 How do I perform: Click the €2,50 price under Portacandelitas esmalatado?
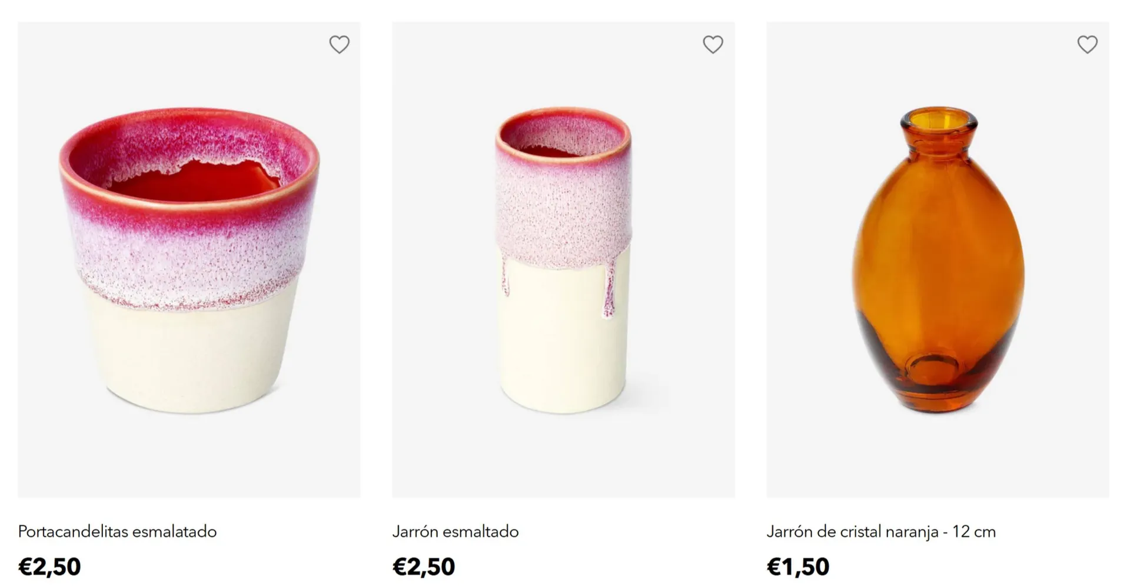[49, 567]
